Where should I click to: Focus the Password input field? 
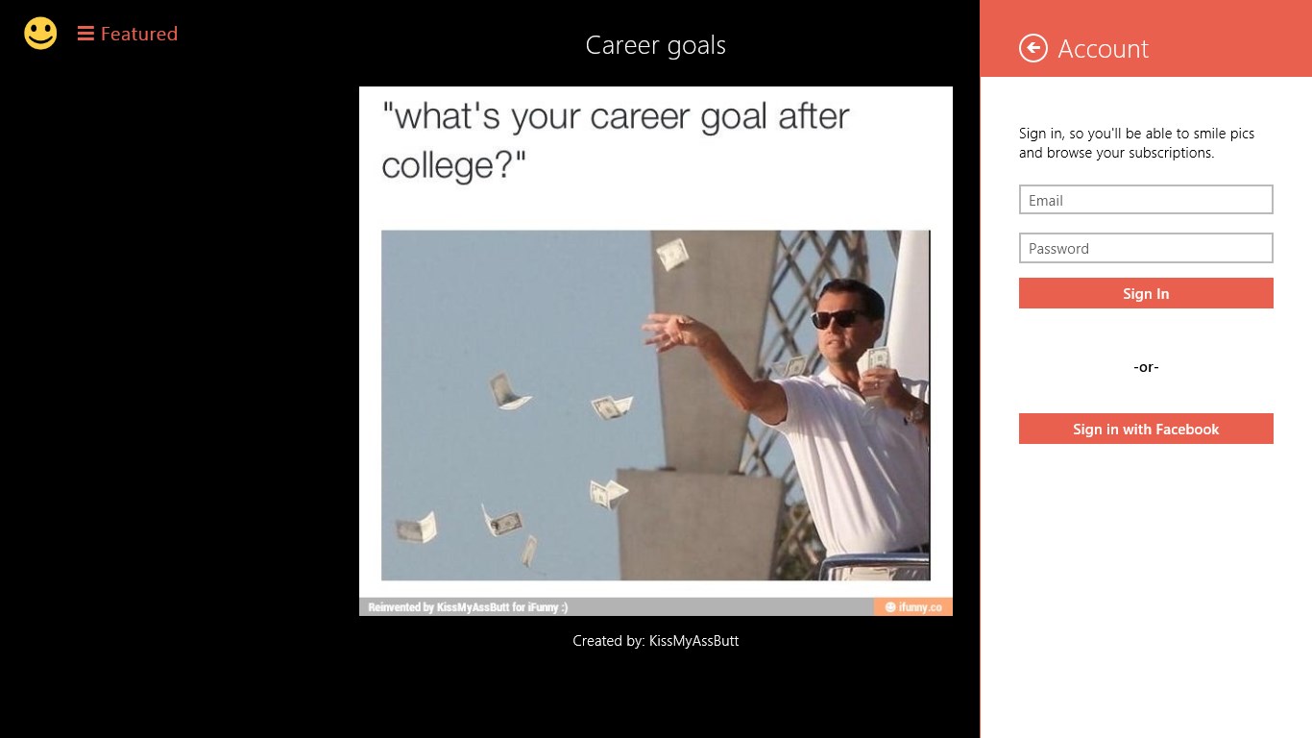pos(1146,248)
